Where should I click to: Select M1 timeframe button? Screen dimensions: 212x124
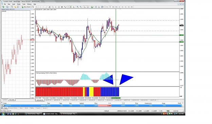(x=107, y=7)
